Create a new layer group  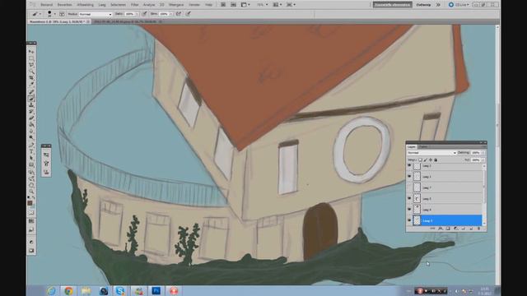463,229
